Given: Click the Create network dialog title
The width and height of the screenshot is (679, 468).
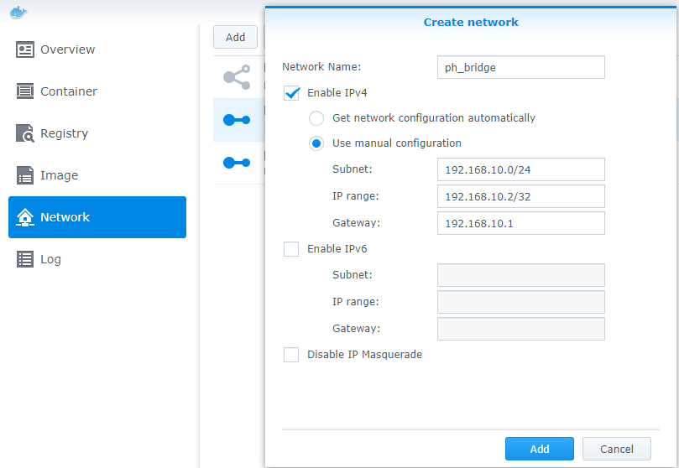Looking at the screenshot, I should click(x=471, y=22).
